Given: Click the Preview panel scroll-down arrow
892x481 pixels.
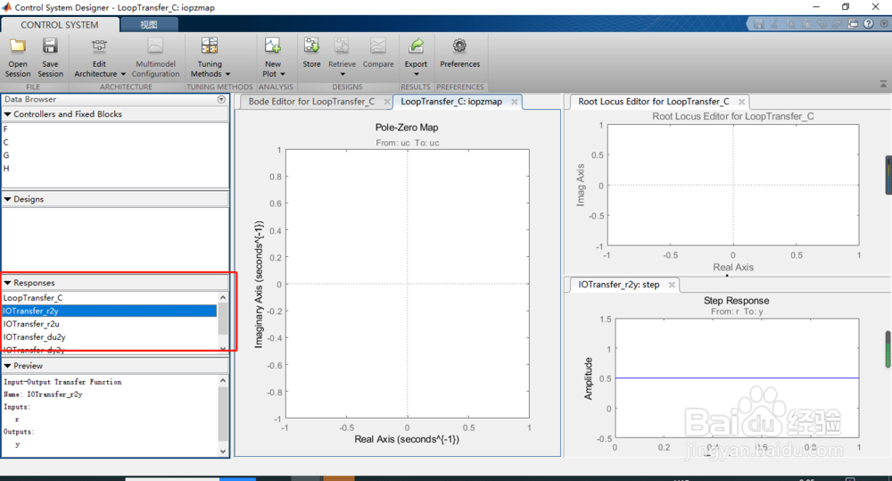Looking at the screenshot, I should tap(223, 452).
